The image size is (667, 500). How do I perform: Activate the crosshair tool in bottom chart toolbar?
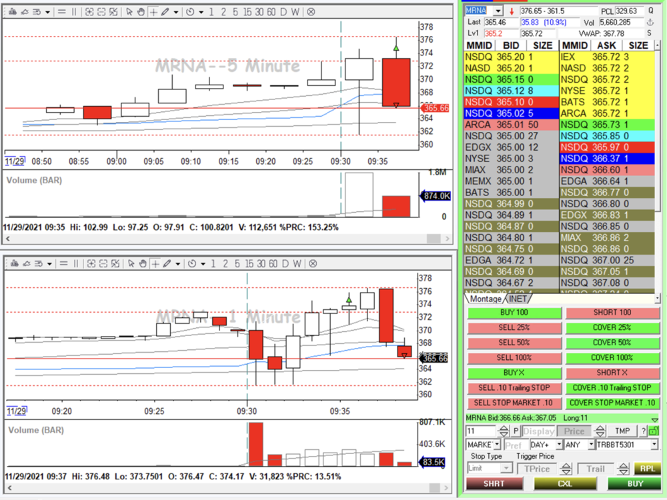click(x=155, y=263)
